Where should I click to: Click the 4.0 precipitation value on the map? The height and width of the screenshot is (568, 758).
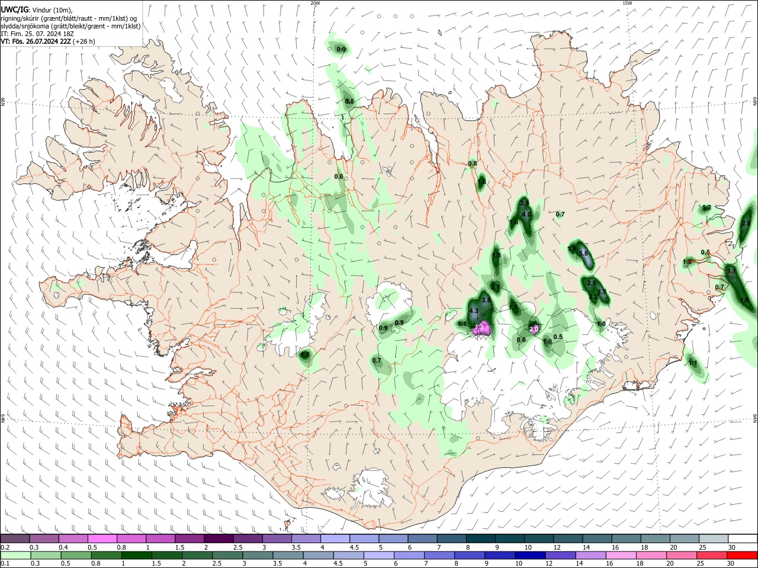pyautogui.click(x=526, y=214)
